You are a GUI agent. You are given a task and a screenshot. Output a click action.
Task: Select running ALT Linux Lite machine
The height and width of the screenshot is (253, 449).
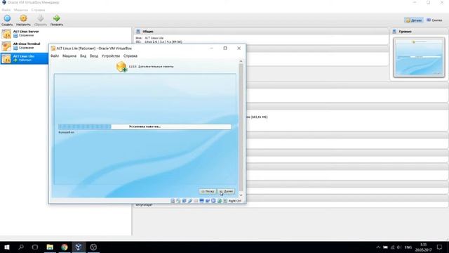point(25,58)
